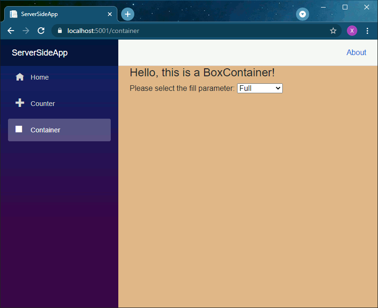Click the new tab plus button

click(x=127, y=14)
